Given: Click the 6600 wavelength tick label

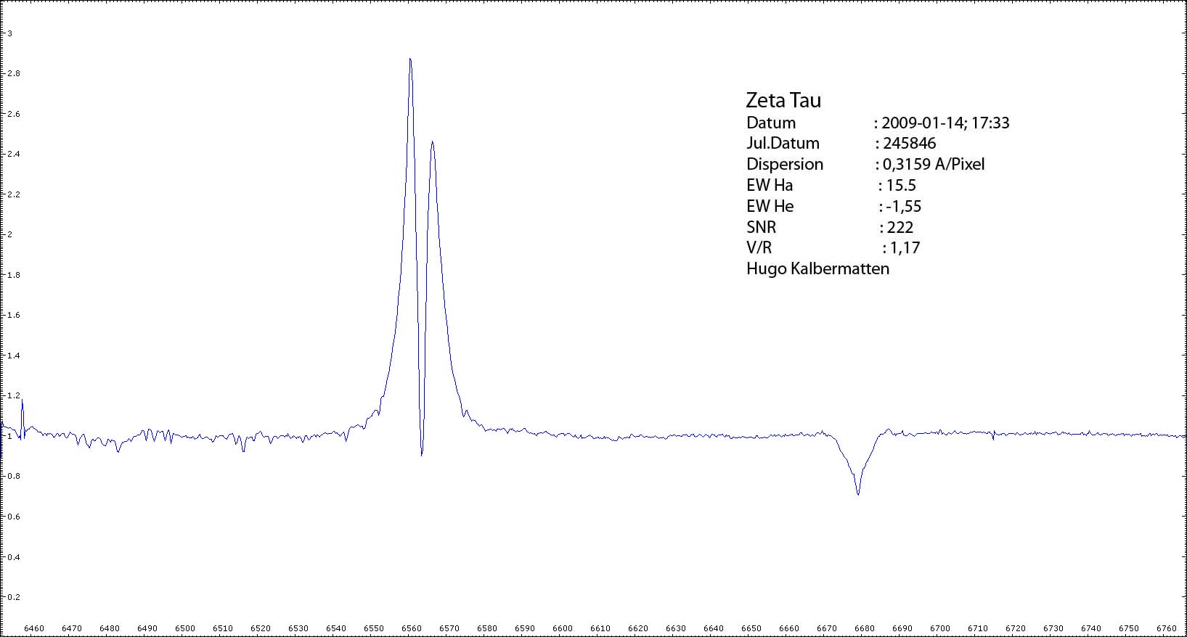Looking at the screenshot, I should pos(563,628).
